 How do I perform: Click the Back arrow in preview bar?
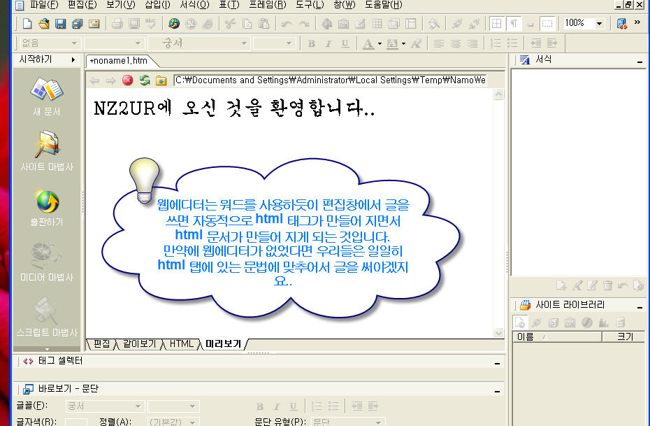point(94,80)
